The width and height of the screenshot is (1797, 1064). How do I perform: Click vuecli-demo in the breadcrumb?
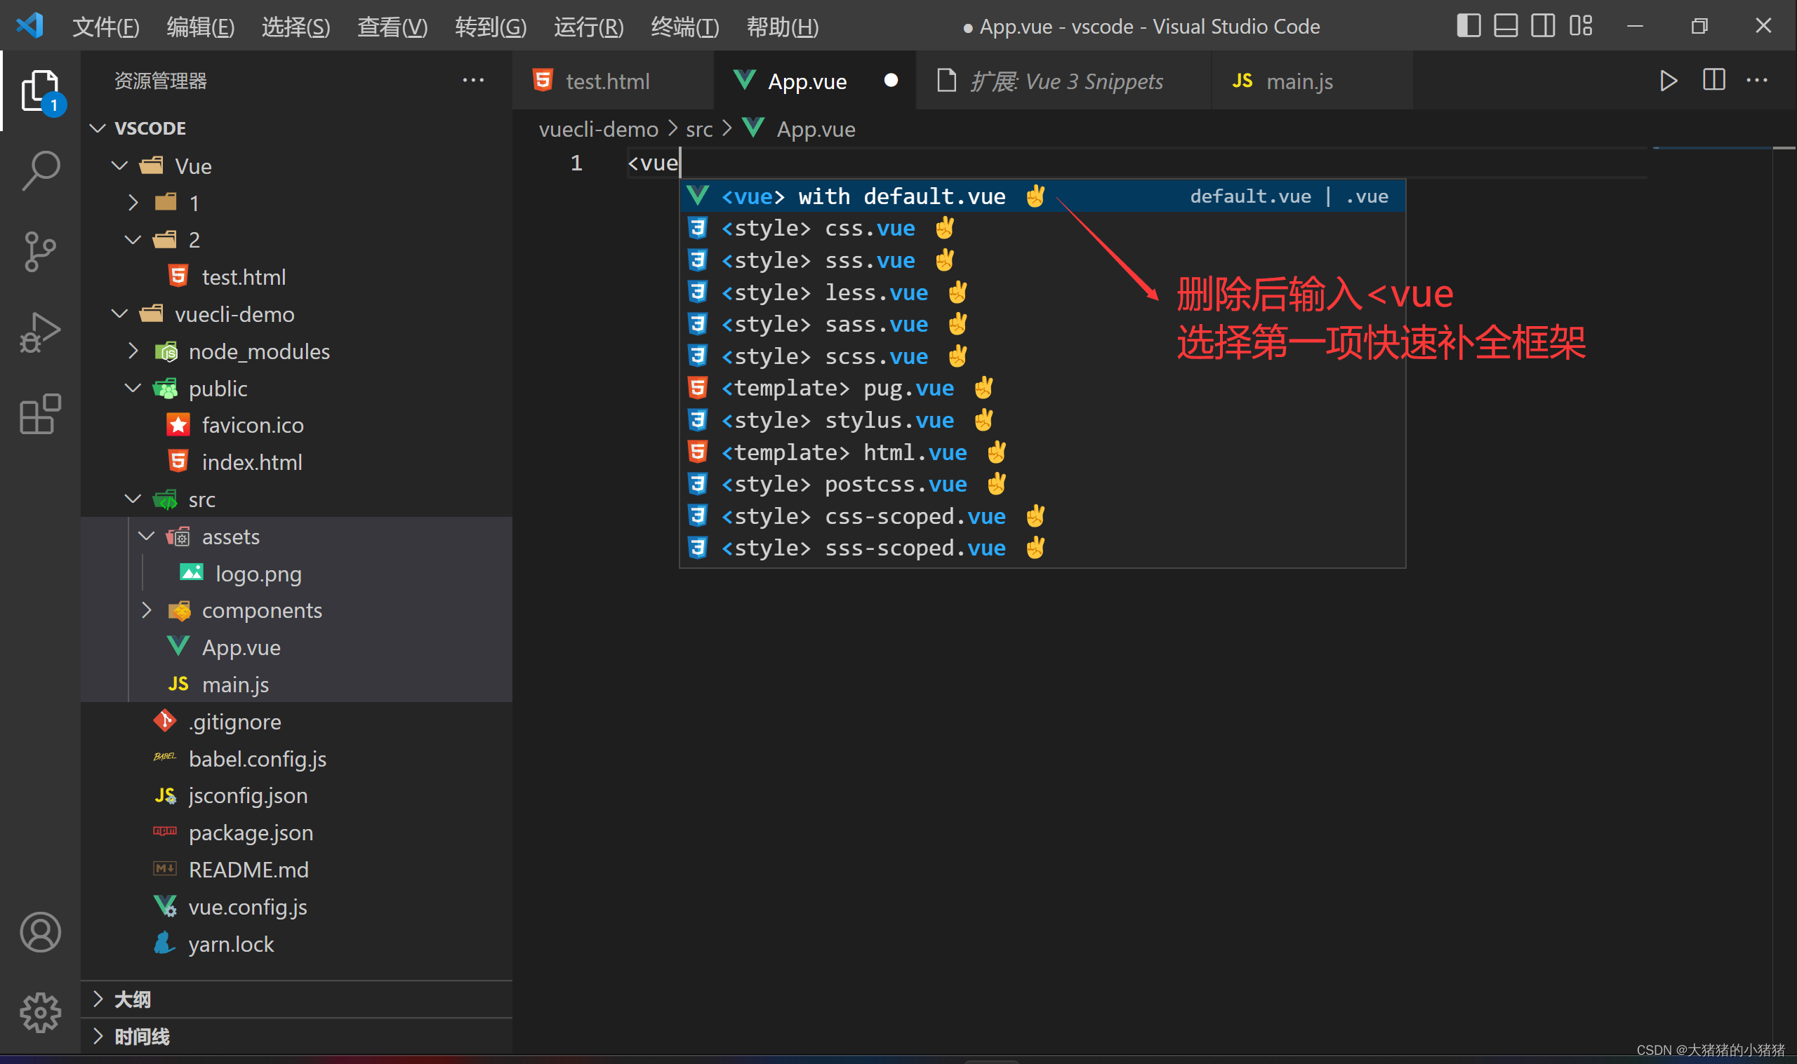[x=598, y=129]
